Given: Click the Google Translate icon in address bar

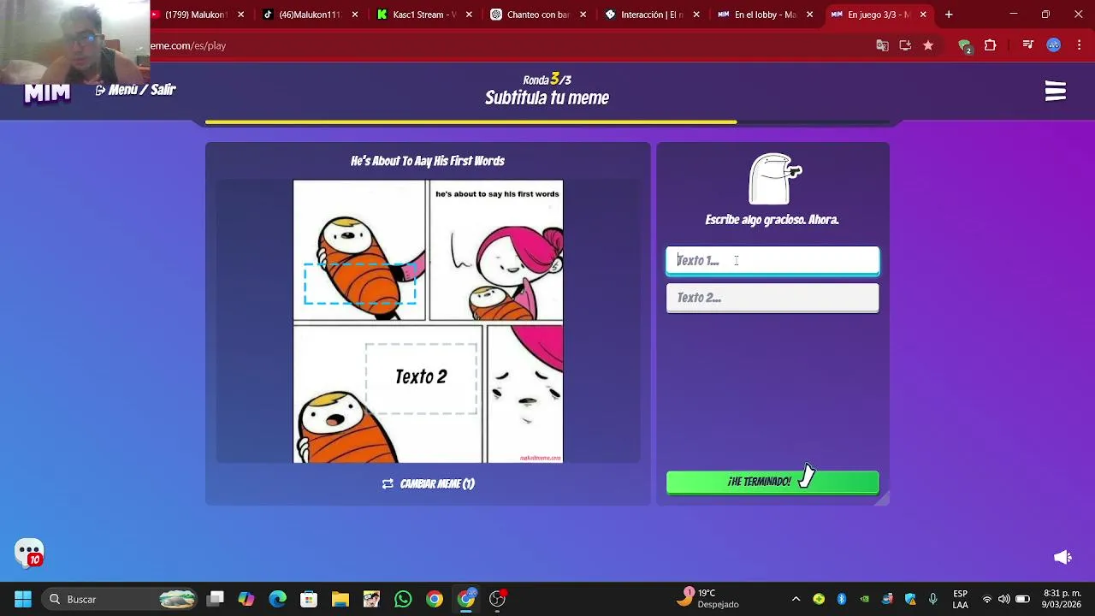Looking at the screenshot, I should (x=882, y=45).
